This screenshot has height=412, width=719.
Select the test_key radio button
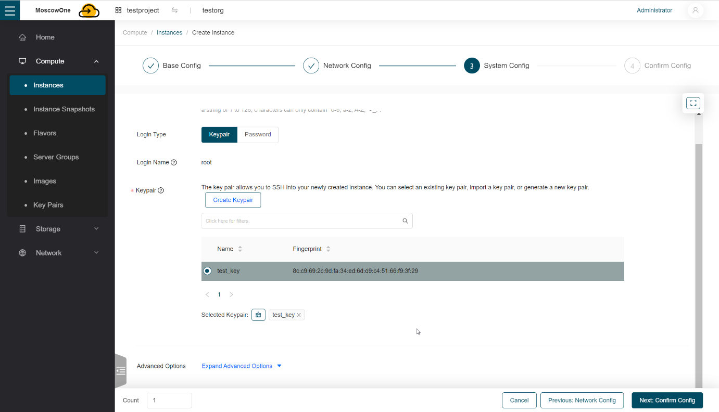coord(208,271)
